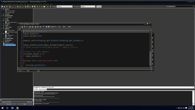Click Redo arrow in code editor toolbar
The height and width of the screenshot is (110, 195).
[33, 27]
